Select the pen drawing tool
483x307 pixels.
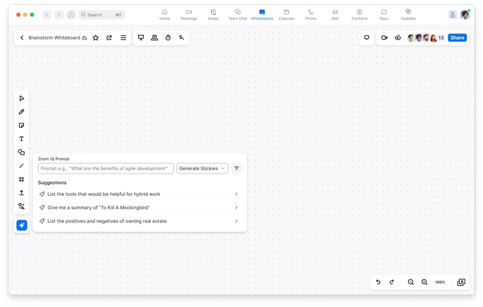coord(22,112)
